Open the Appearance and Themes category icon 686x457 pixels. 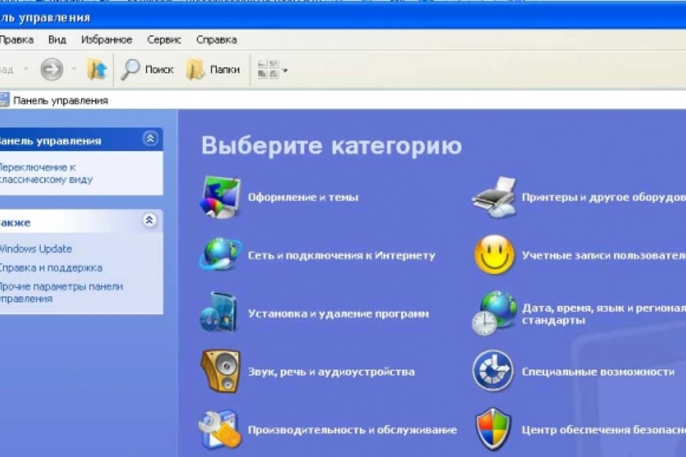click(x=220, y=197)
